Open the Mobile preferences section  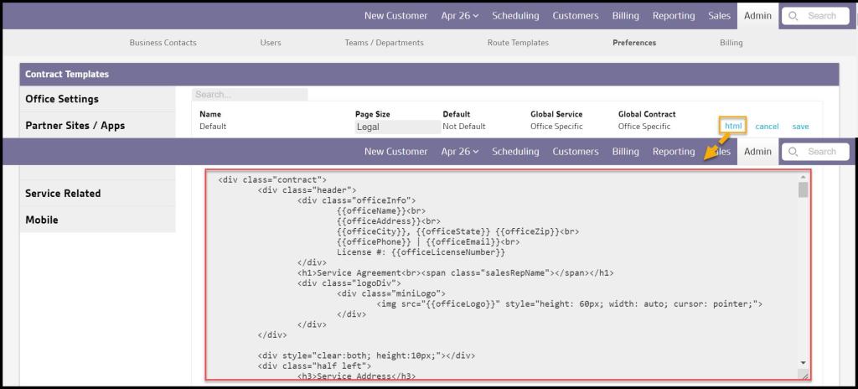point(42,220)
